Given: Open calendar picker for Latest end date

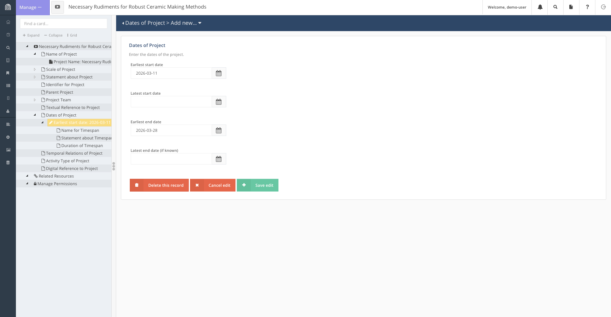Looking at the screenshot, I should [x=219, y=159].
